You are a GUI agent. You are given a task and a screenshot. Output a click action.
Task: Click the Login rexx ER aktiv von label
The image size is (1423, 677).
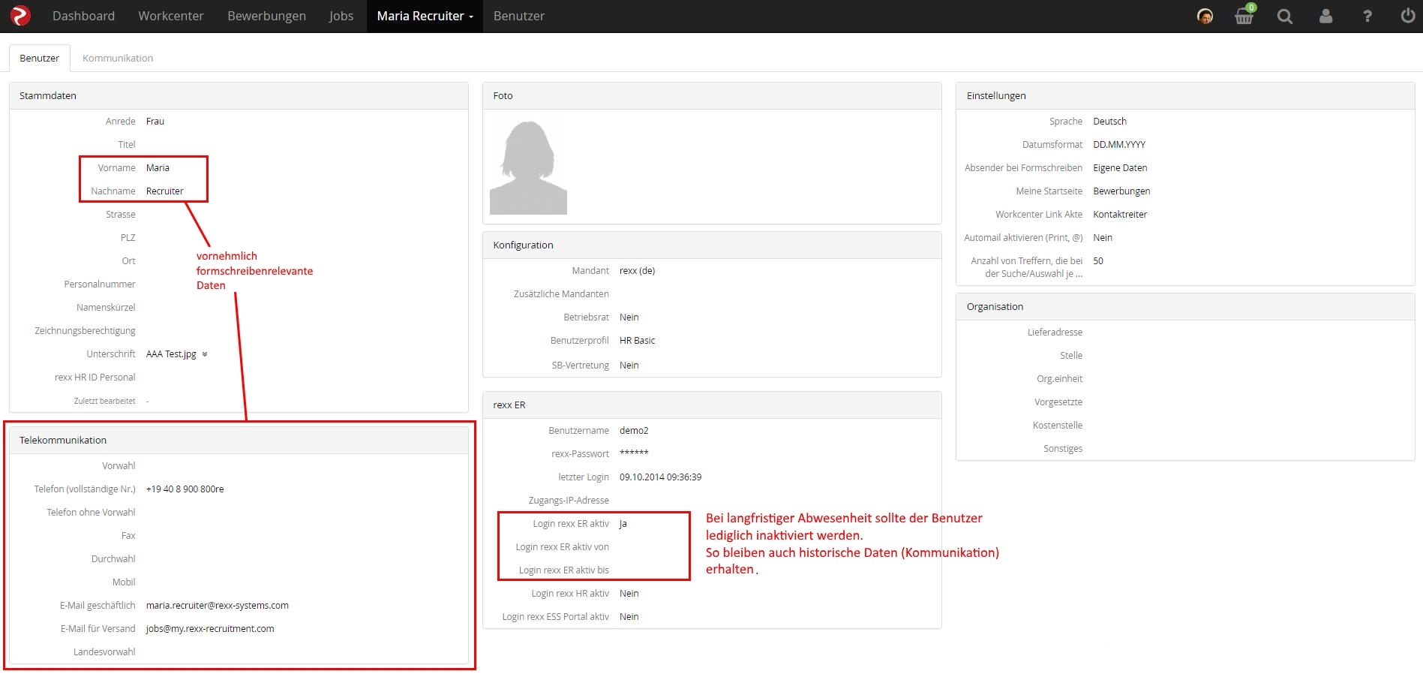pyautogui.click(x=562, y=546)
